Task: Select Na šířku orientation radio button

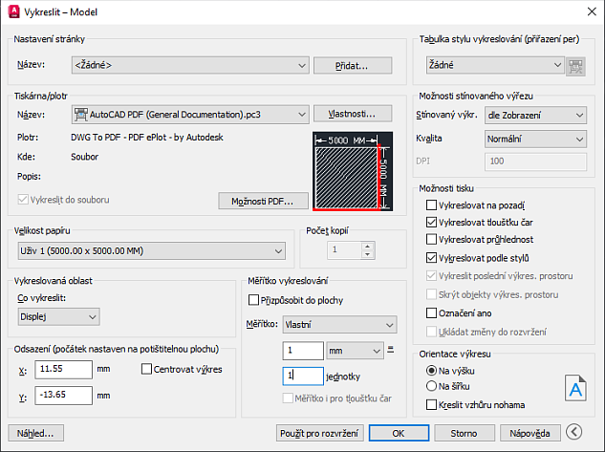Action: (431, 386)
